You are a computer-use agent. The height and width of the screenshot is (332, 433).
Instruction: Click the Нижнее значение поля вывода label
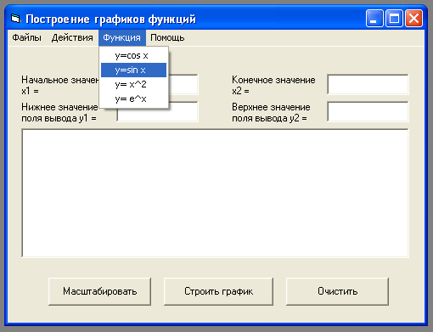pos(59,112)
